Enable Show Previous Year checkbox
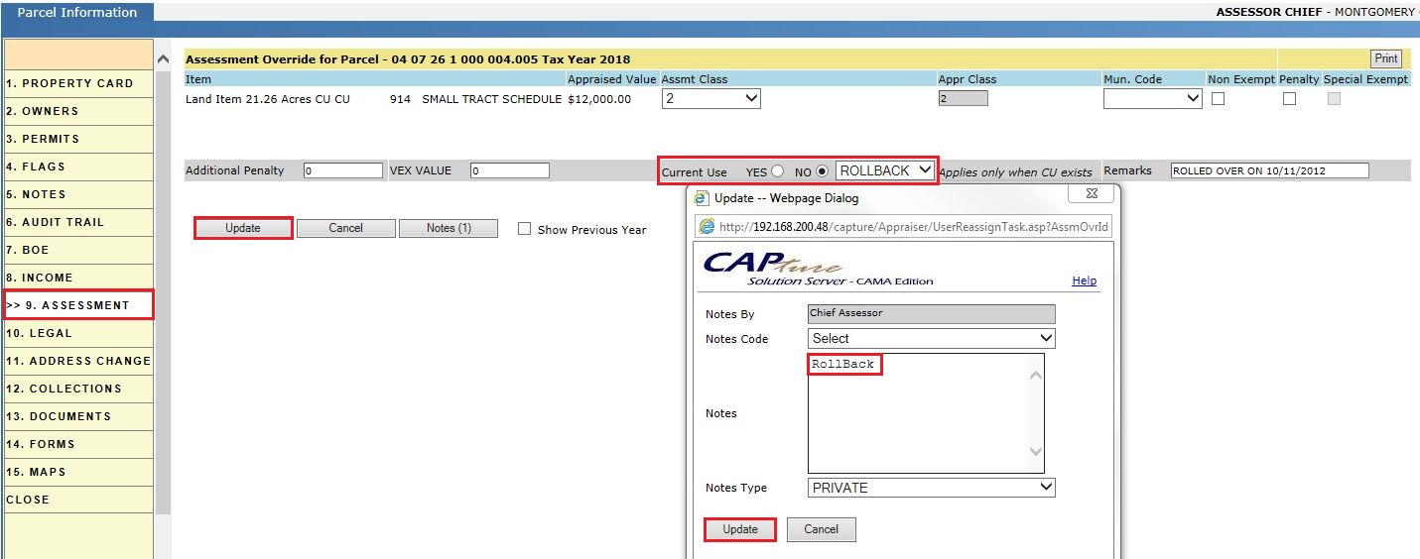This screenshot has height=559, width=1420. pyautogui.click(x=525, y=229)
